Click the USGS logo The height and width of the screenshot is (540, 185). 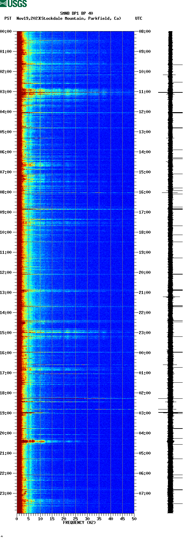coord(13,4)
